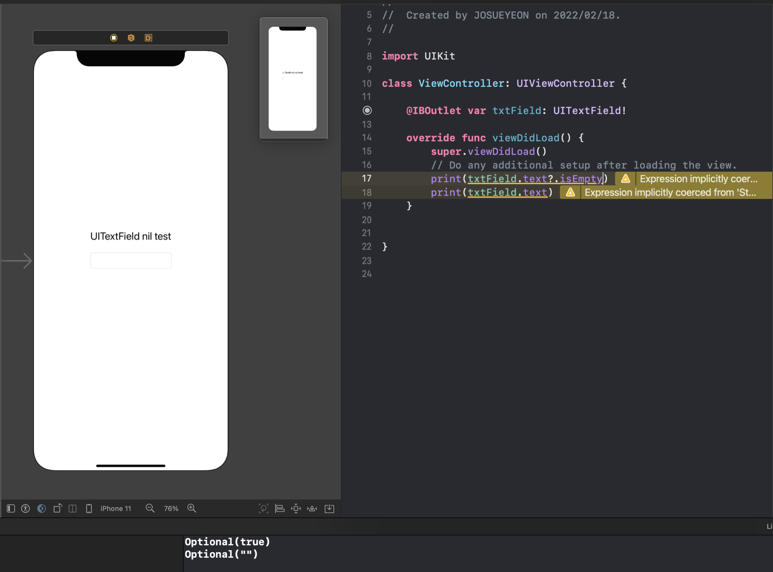Toggle the document outline sidebar

click(x=11, y=508)
